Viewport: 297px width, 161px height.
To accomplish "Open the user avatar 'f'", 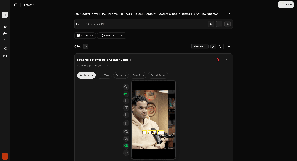I will pyautogui.click(x=5, y=156).
